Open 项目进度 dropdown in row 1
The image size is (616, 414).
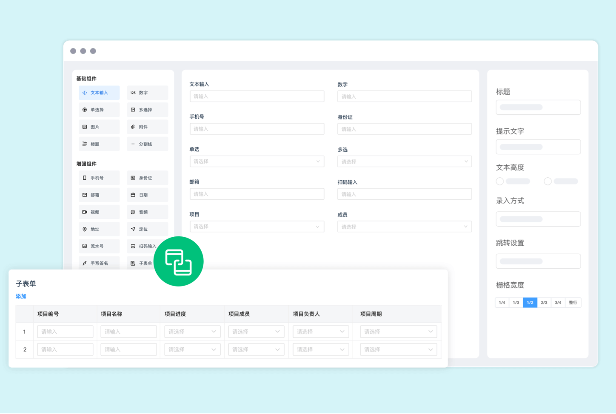tap(192, 332)
